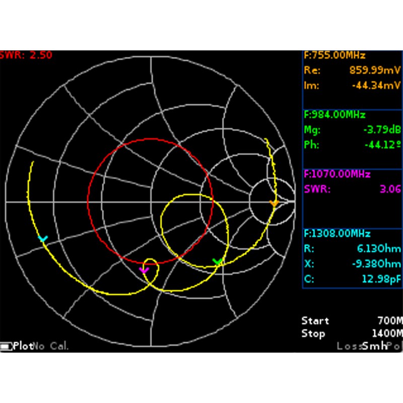Select the Smh Smith chart mode

(374, 346)
